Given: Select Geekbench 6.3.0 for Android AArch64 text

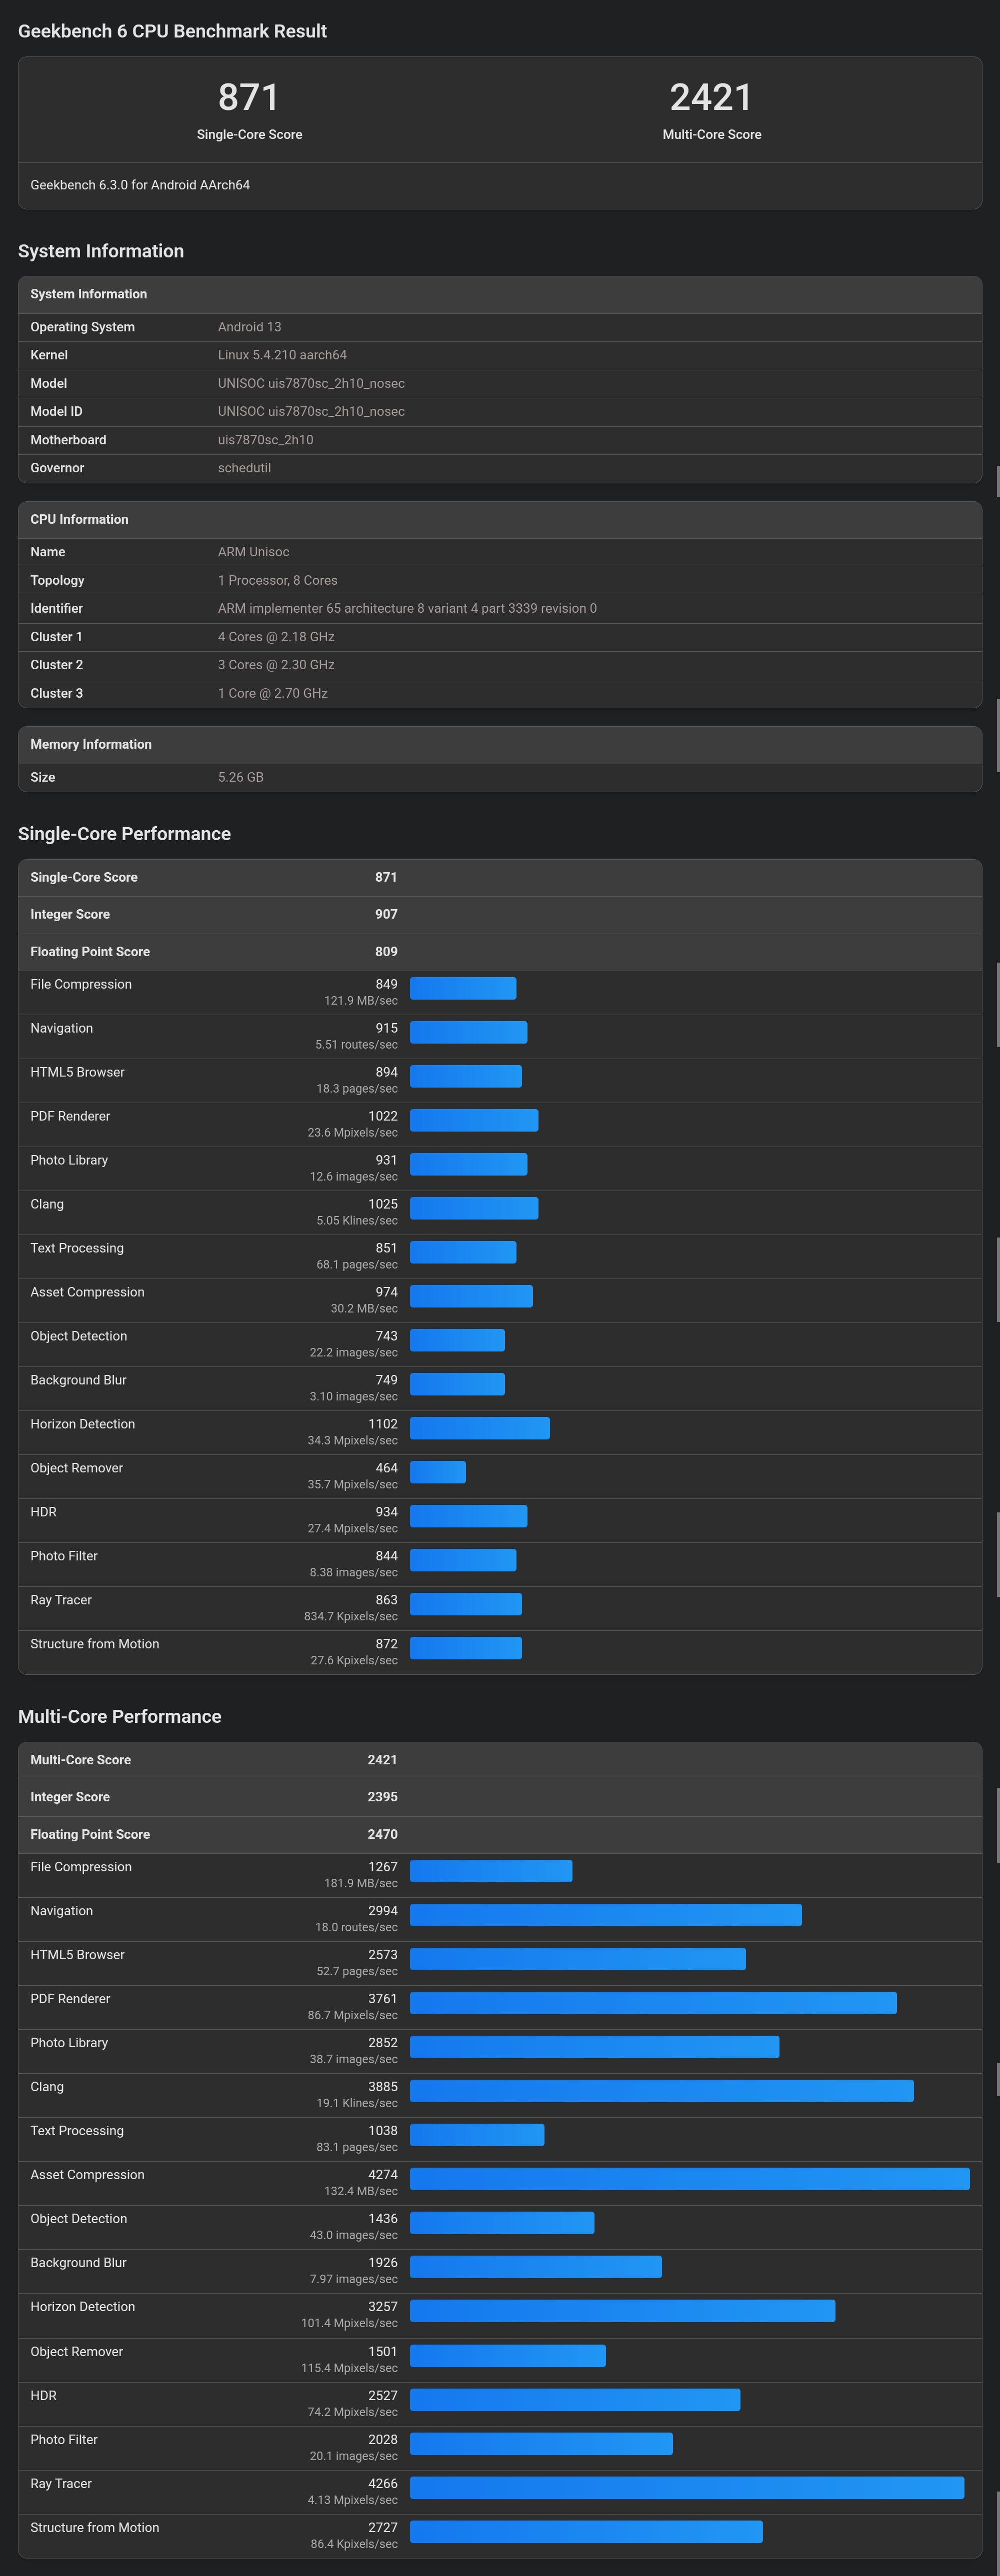Looking at the screenshot, I should tap(140, 185).
